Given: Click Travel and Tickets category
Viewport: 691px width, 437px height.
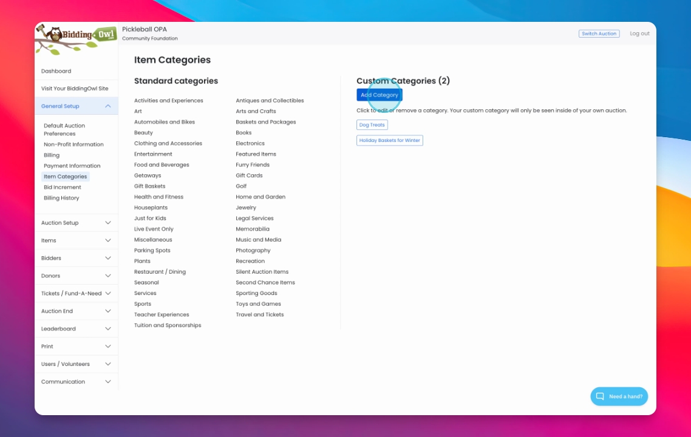Looking at the screenshot, I should [x=259, y=314].
